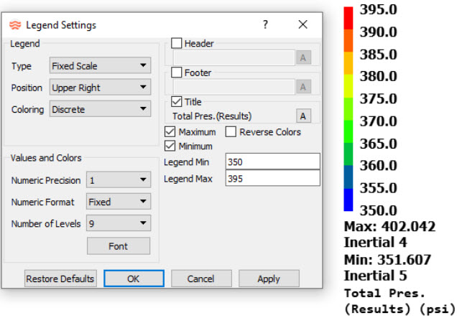Open the Coloring dropdown showing Discrete

point(100,109)
